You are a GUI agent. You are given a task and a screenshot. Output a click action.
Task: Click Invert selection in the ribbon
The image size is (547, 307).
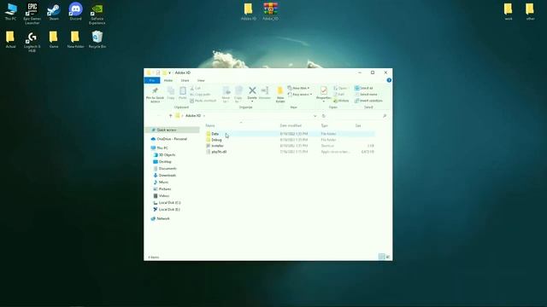[368, 101]
